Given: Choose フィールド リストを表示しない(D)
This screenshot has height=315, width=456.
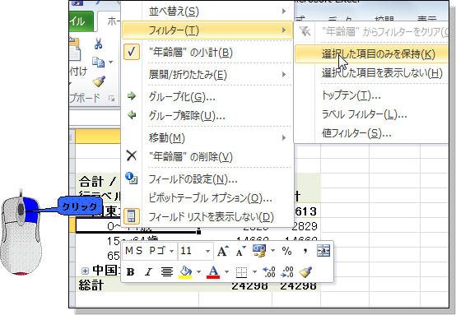Looking at the screenshot, I should click(207, 217).
